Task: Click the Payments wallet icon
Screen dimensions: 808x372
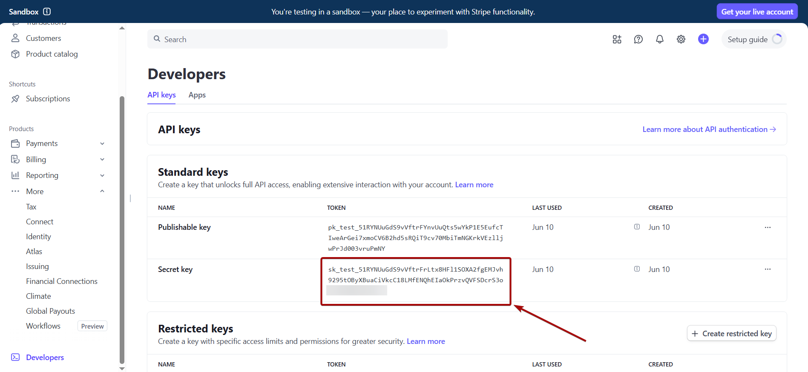Action: pyautogui.click(x=15, y=143)
